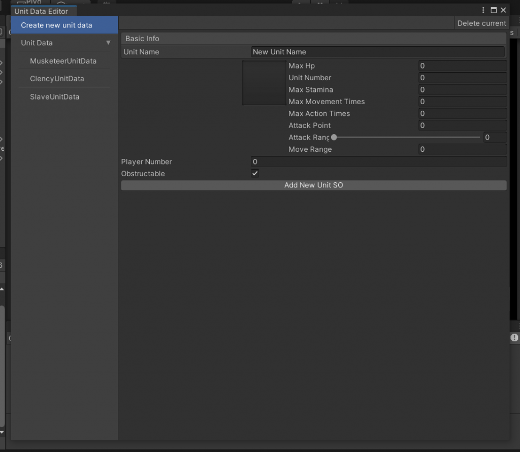Close the Unit Data Editor window
520x452 pixels.
point(503,10)
